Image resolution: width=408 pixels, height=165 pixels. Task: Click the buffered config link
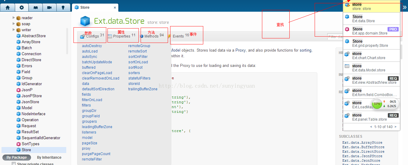(x=89, y=67)
